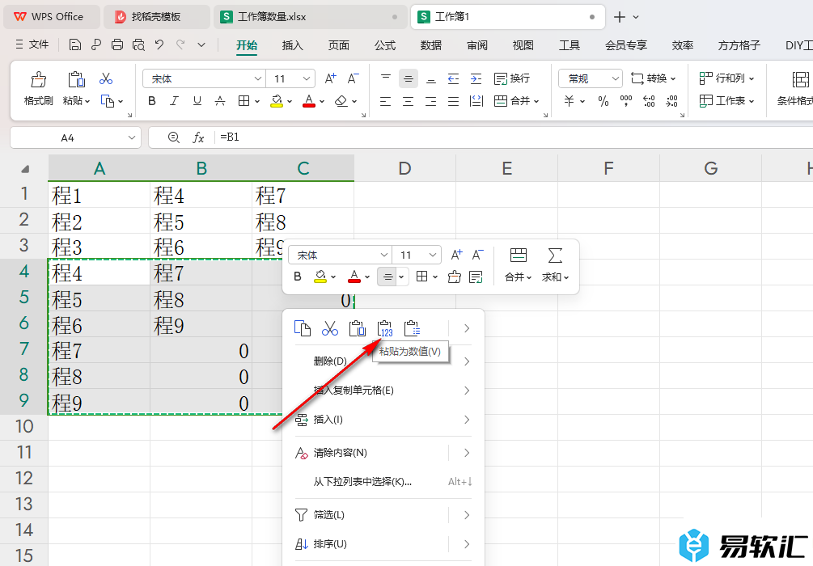Expand the Paste (粘贴) dropdown arrow

pos(87,102)
